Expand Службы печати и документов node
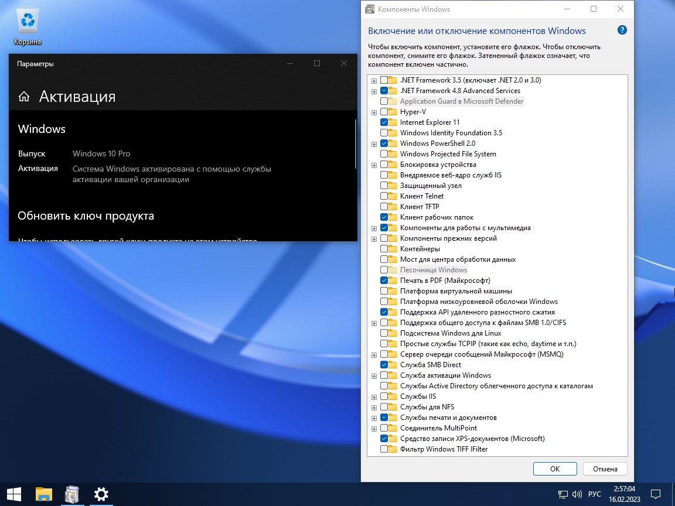Viewport: 675px width, 506px height. pyautogui.click(x=374, y=418)
